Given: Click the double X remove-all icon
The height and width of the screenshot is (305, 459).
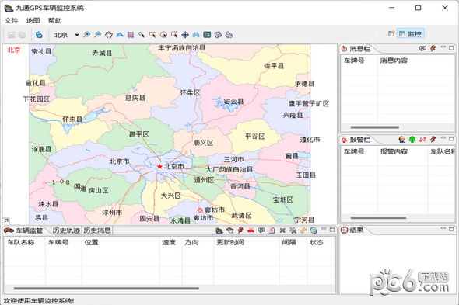Looking at the screenshot, I should [x=293, y=230].
